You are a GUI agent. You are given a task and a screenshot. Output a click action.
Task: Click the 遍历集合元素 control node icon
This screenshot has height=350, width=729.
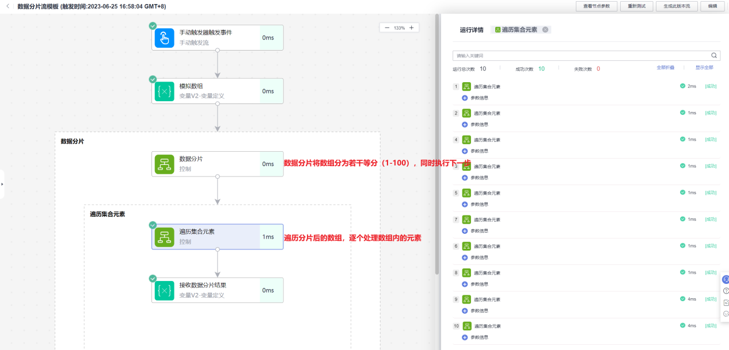[164, 236]
